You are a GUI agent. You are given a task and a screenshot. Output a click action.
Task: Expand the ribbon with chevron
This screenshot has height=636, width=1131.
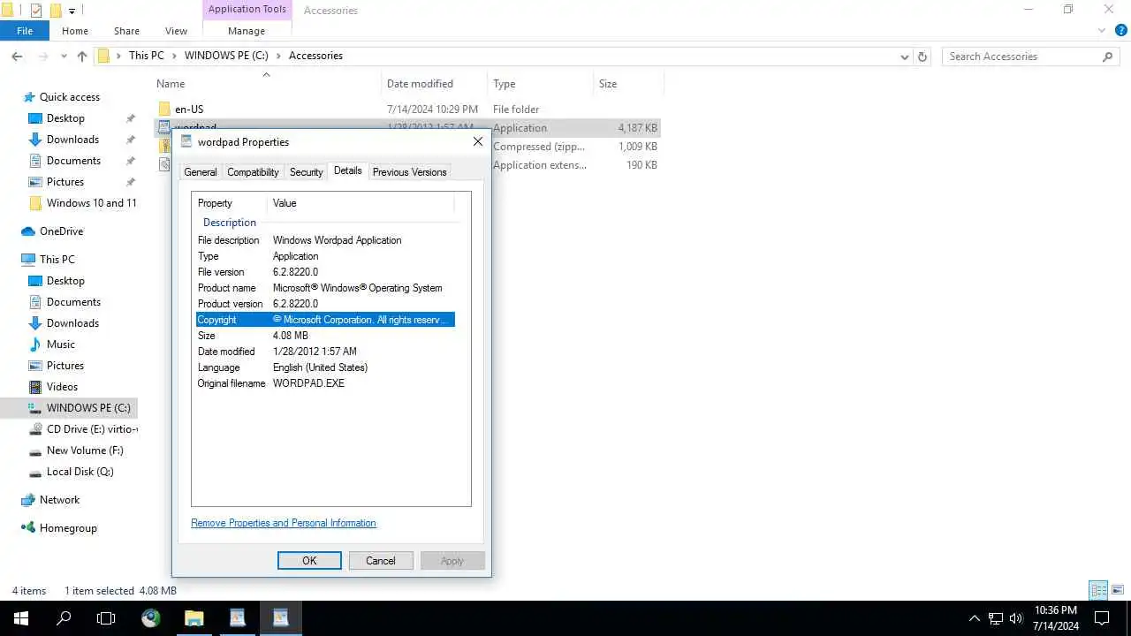(x=1102, y=30)
